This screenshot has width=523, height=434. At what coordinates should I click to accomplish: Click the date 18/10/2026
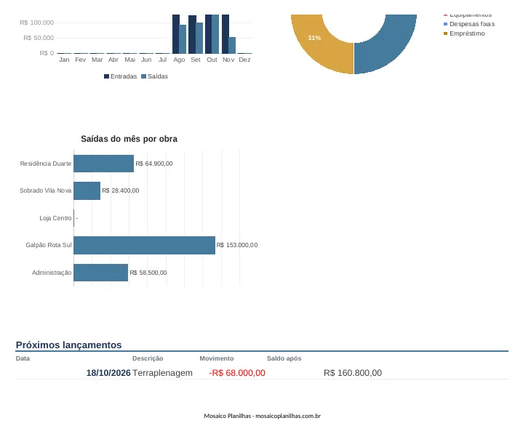tap(108, 373)
